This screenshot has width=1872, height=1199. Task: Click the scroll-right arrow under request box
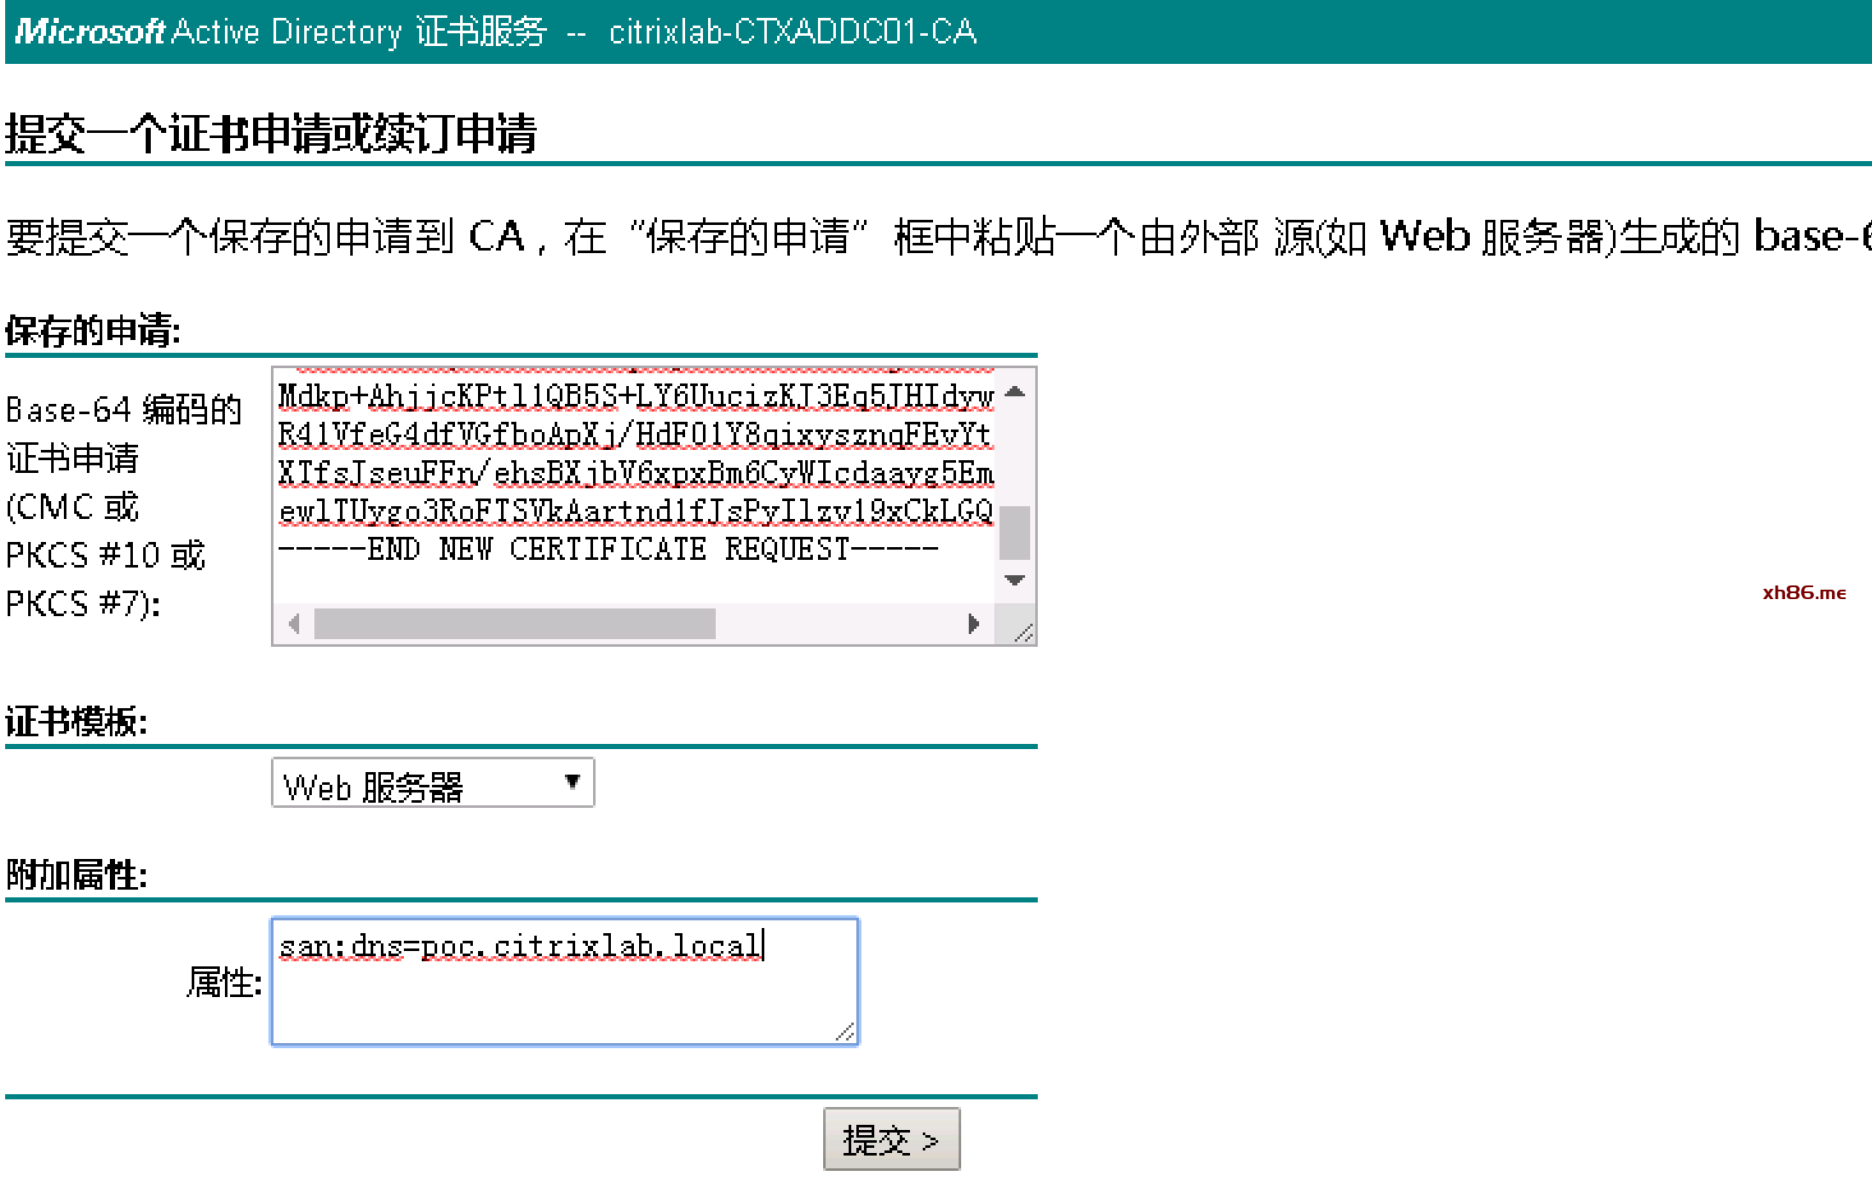click(973, 624)
